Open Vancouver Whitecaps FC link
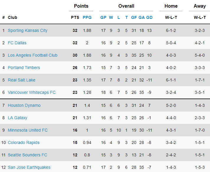The image size is (210, 172). (x=32, y=92)
